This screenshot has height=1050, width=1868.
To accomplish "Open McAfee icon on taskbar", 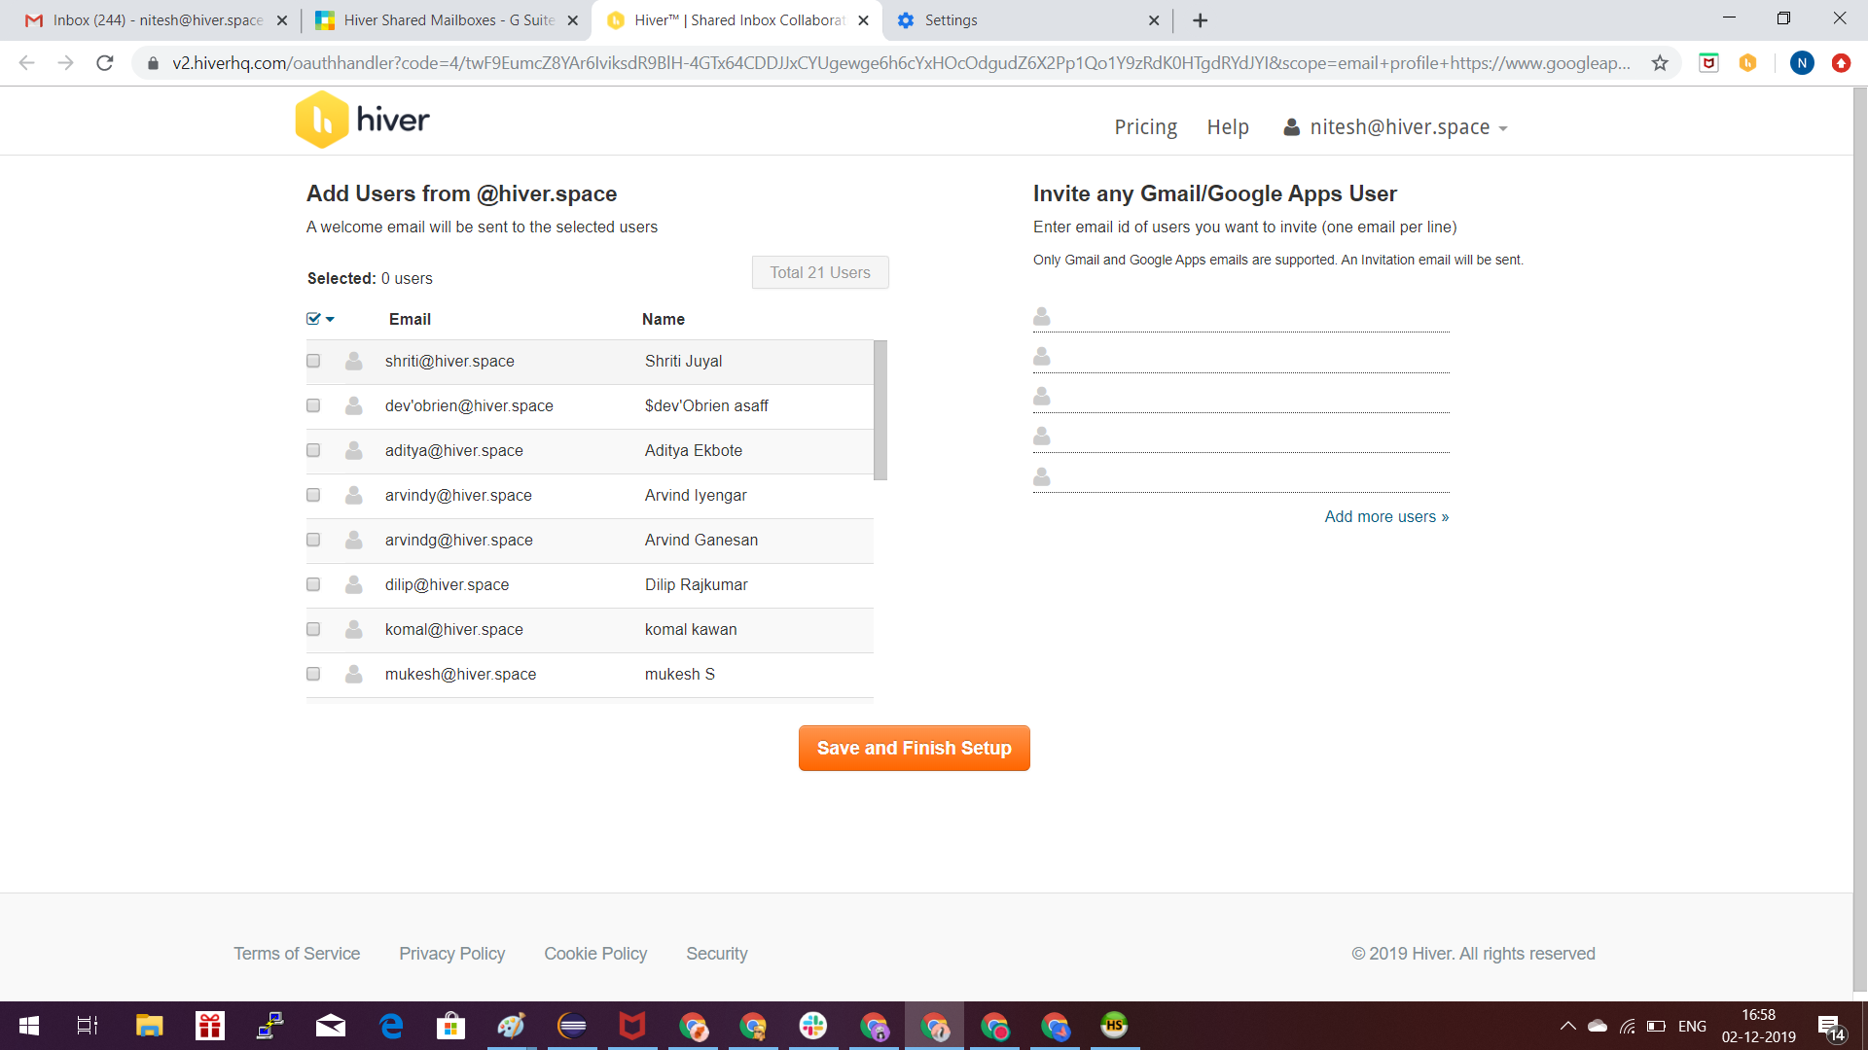I will [632, 1026].
